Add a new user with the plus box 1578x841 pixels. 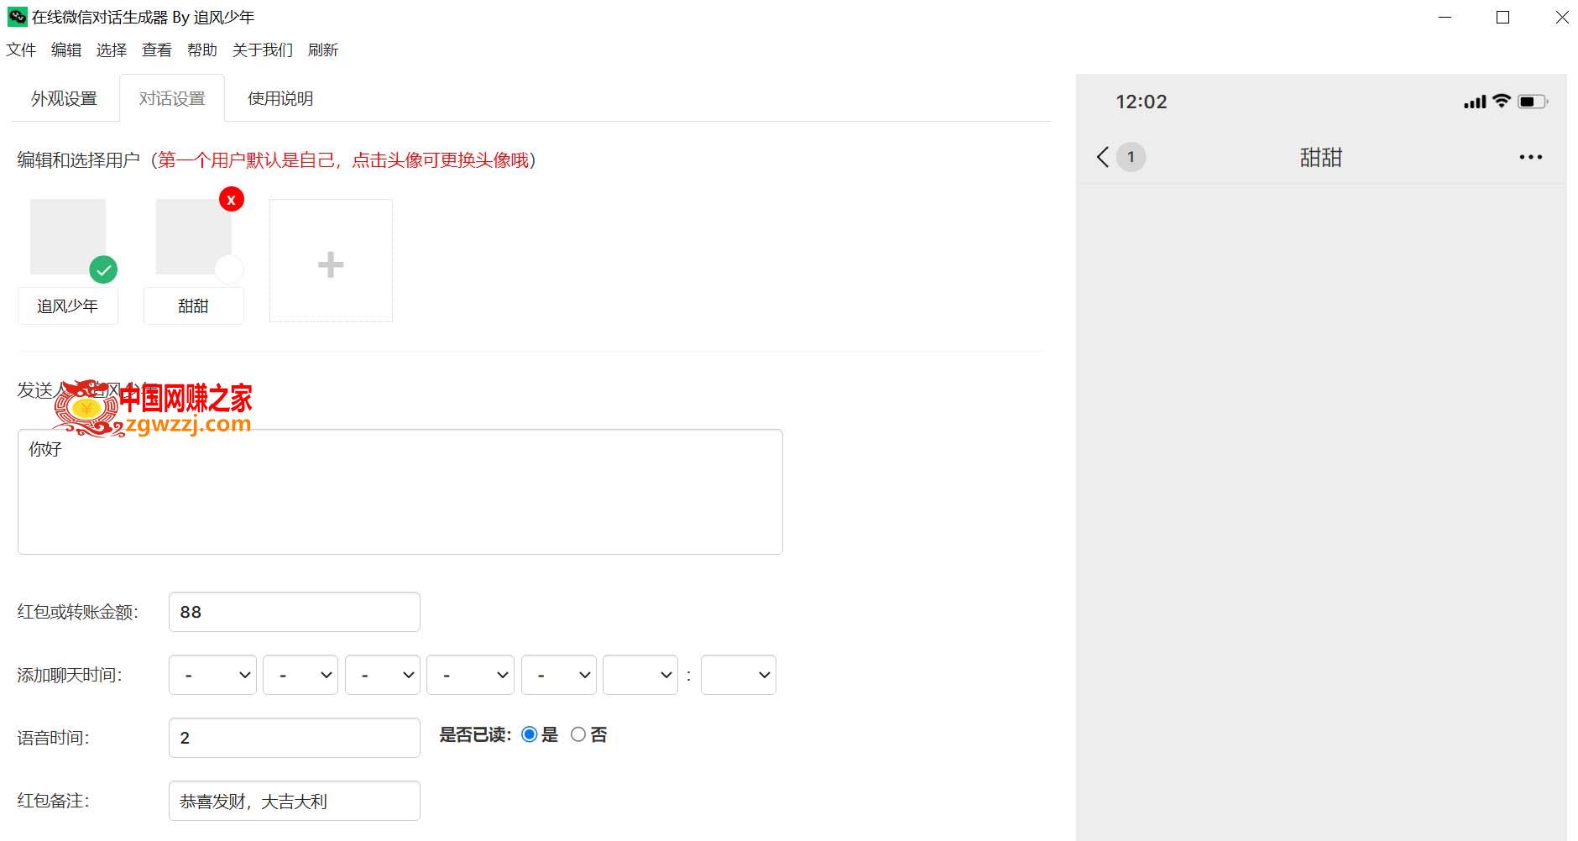(331, 260)
